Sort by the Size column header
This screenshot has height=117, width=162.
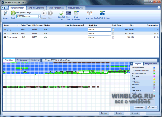coord(129,25)
